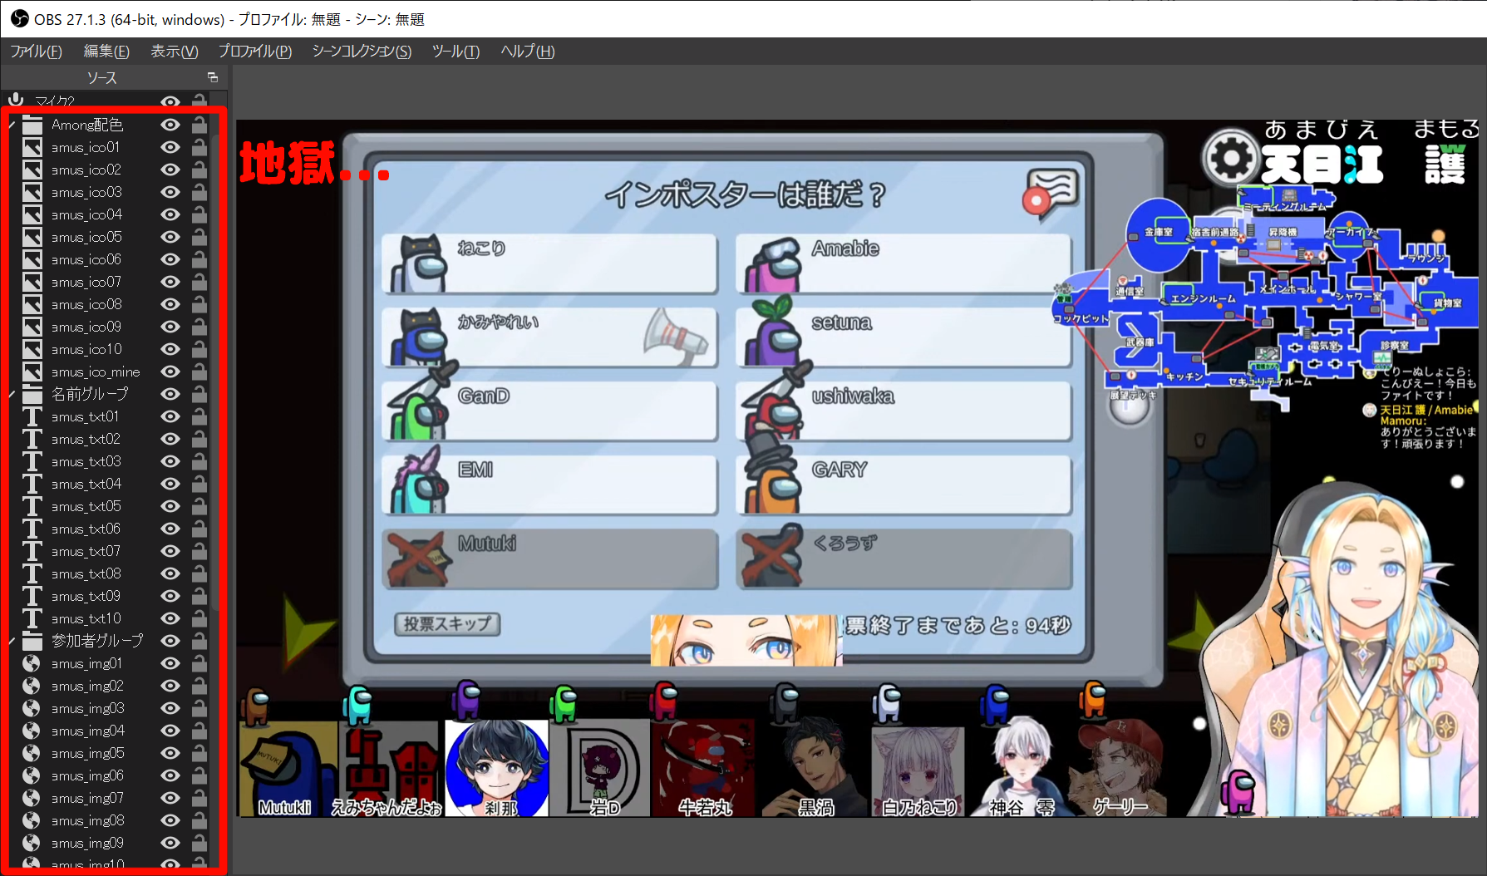Screen dimensions: 1487x876
Task: Click the settings gear in the preview
Action: [1230, 157]
